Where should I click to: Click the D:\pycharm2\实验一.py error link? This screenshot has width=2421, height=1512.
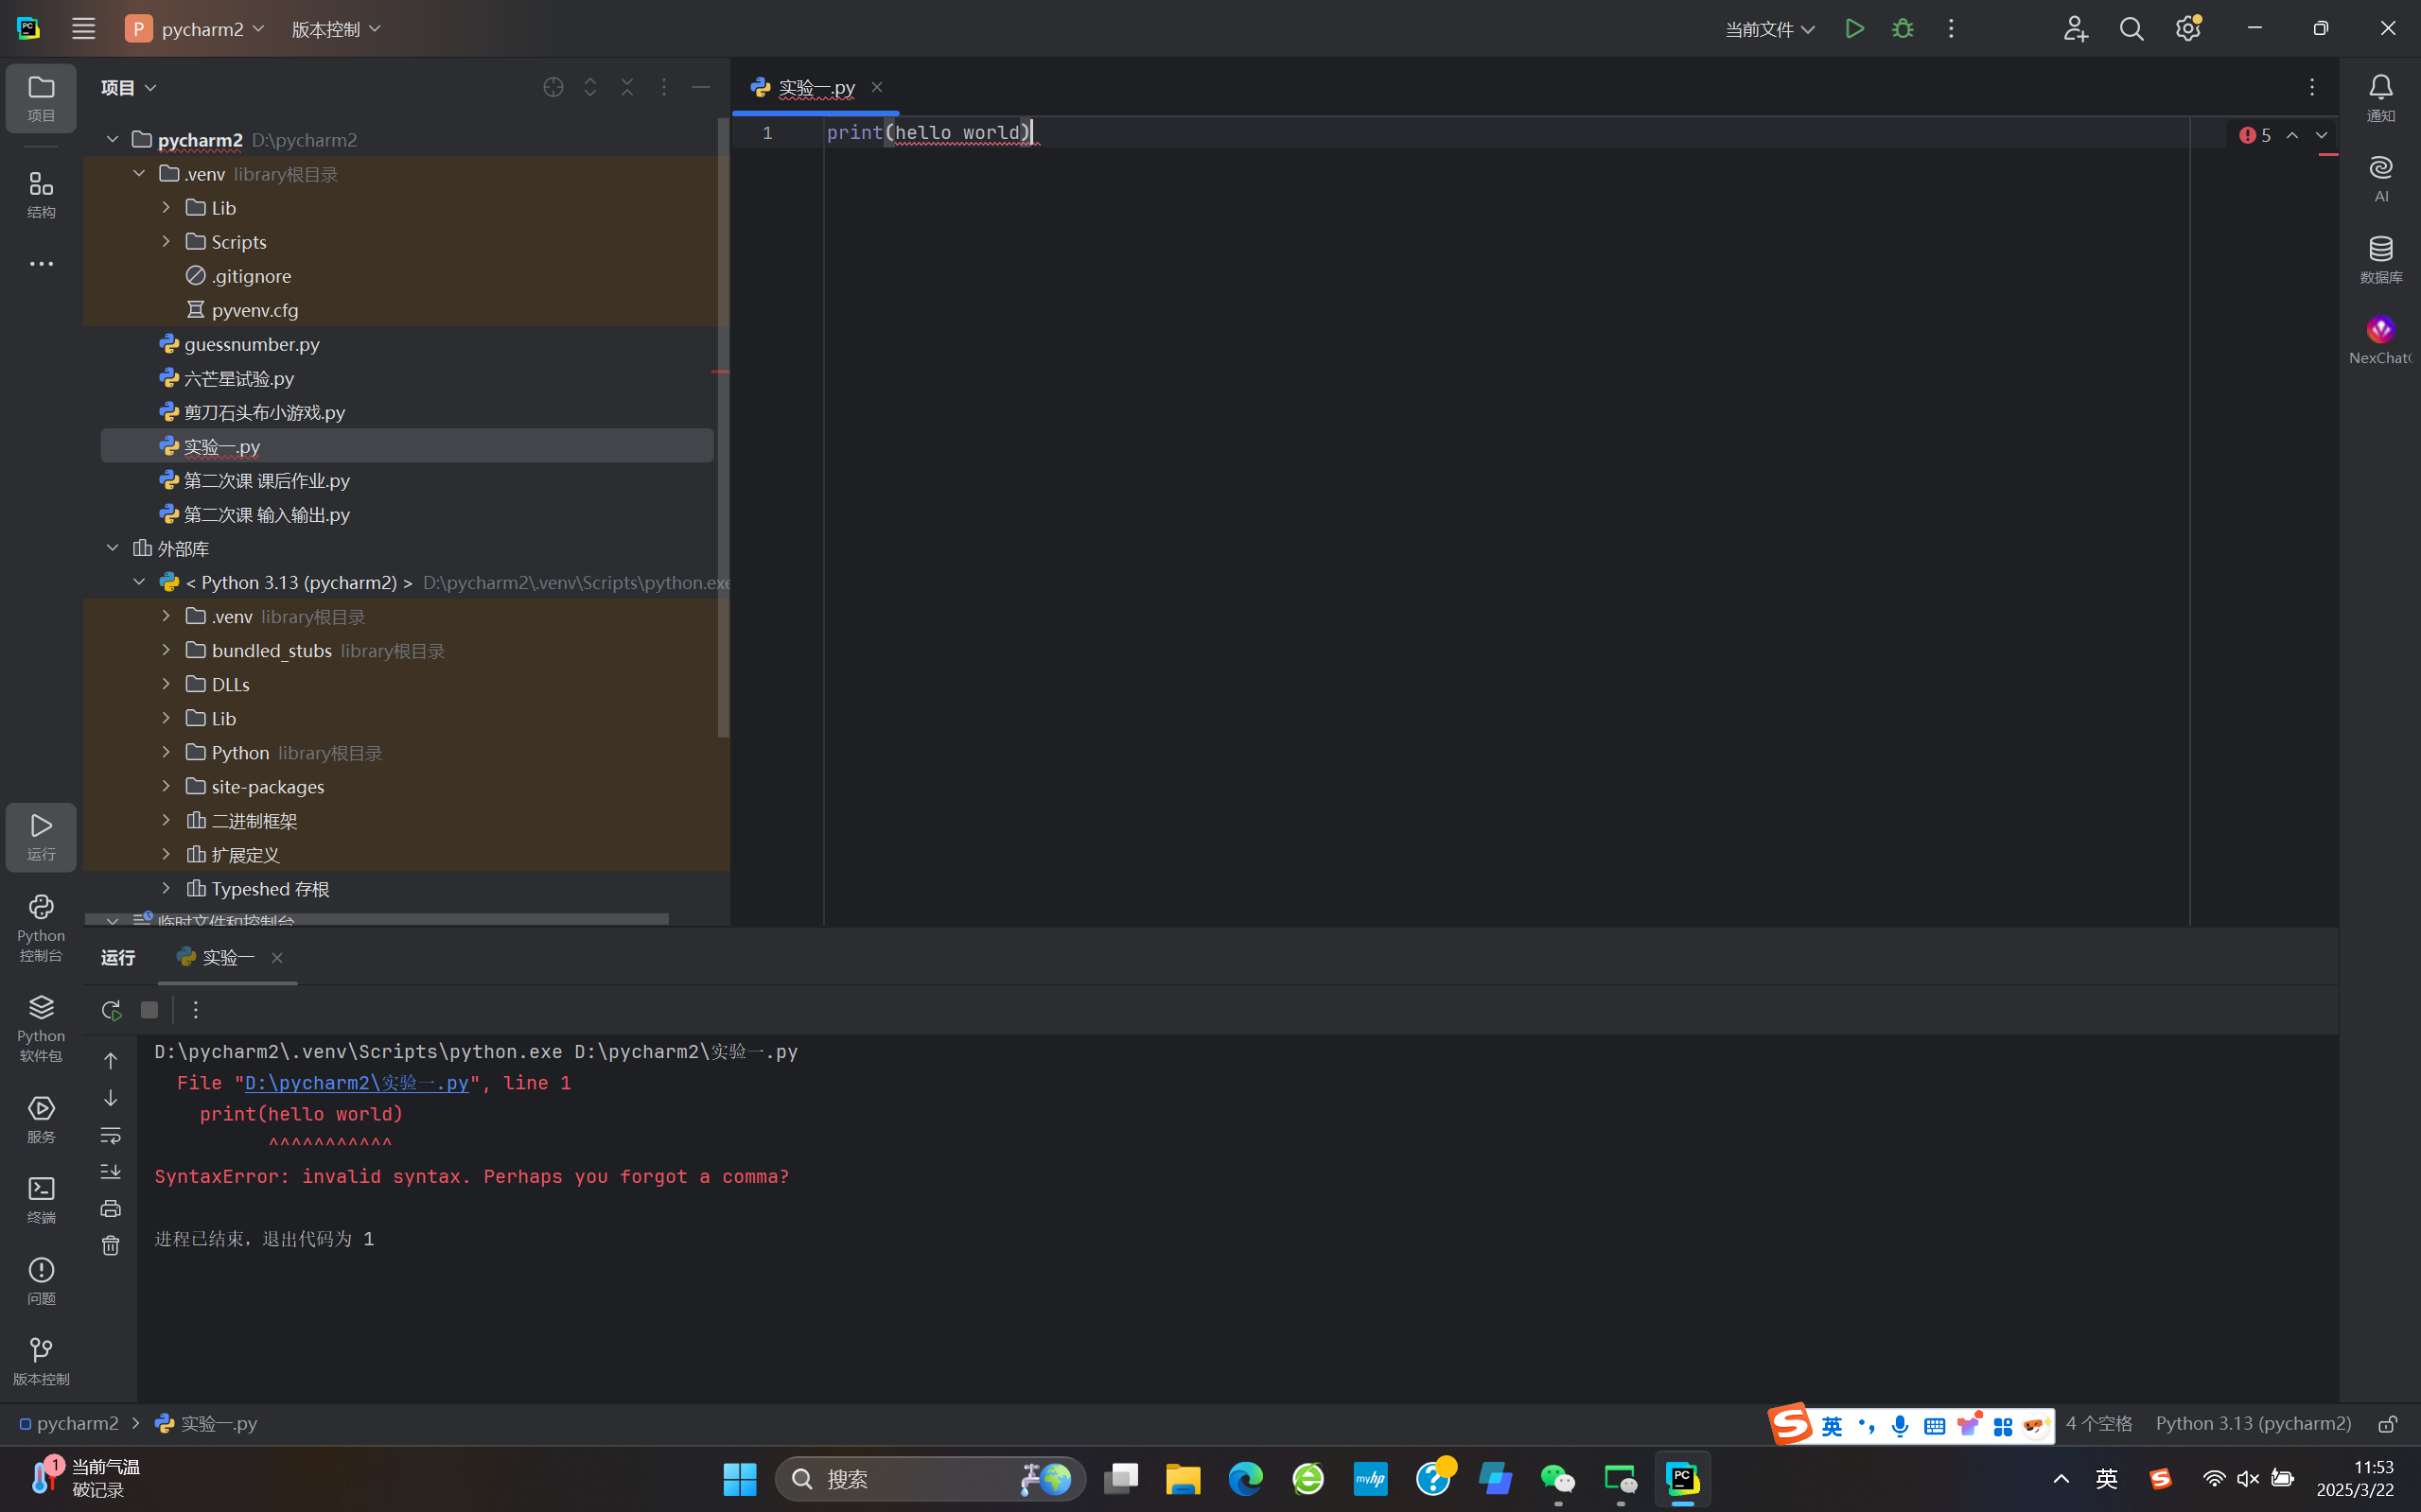pos(356,1083)
